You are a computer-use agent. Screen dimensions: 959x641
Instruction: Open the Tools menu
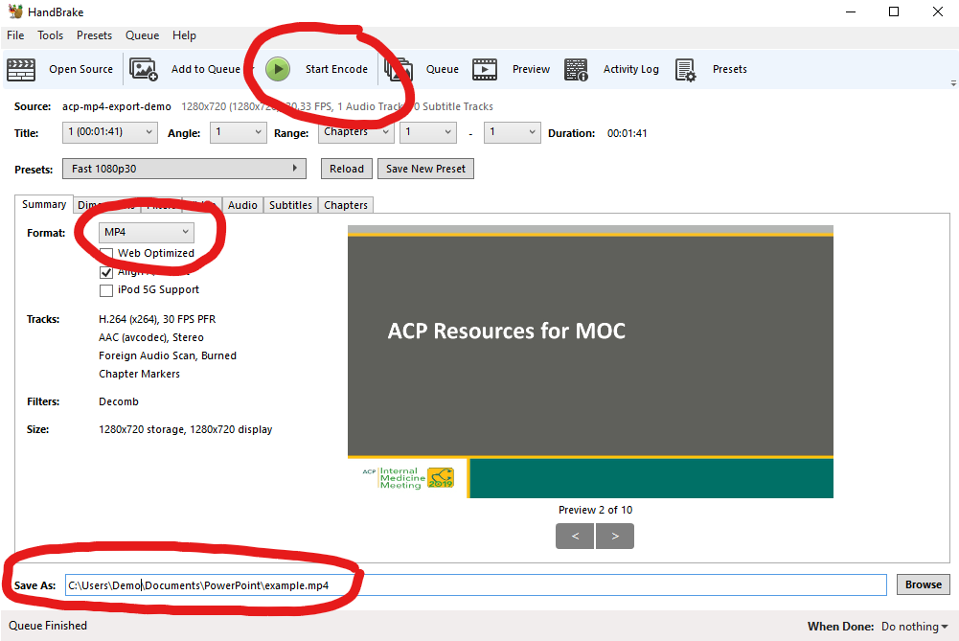pos(50,35)
